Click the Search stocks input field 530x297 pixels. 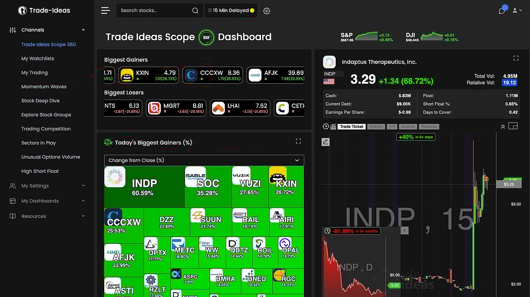point(155,11)
